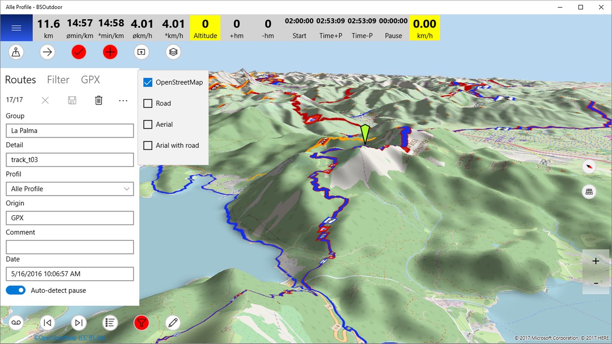Click the +hm ascent stat
The height and width of the screenshot is (344, 612).
pyautogui.click(x=237, y=28)
